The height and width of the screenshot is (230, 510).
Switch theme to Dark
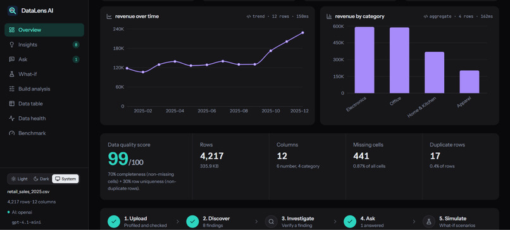pos(41,179)
